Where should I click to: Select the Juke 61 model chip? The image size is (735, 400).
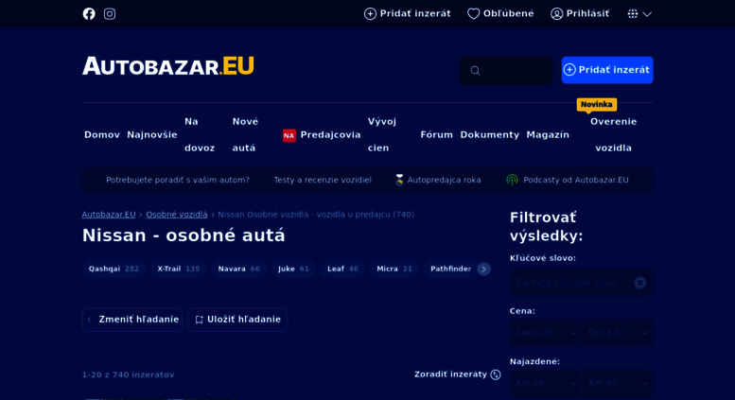coord(293,269)
